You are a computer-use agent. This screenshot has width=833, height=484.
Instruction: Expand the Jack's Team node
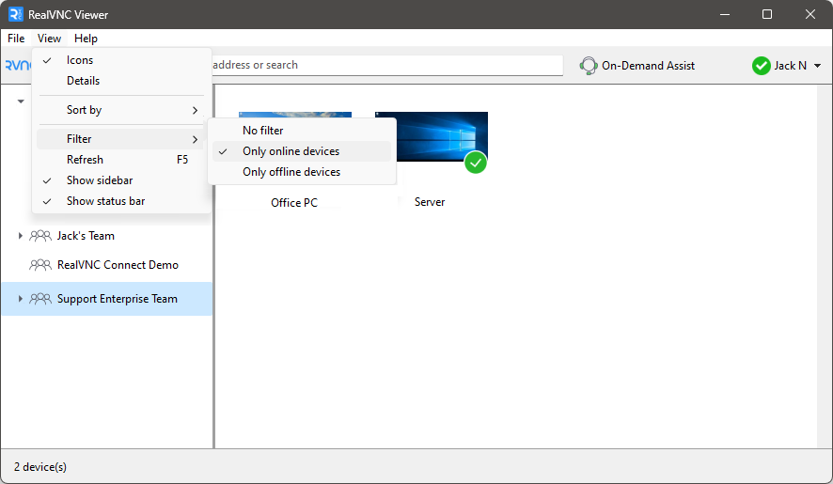(x=20, y=235)
